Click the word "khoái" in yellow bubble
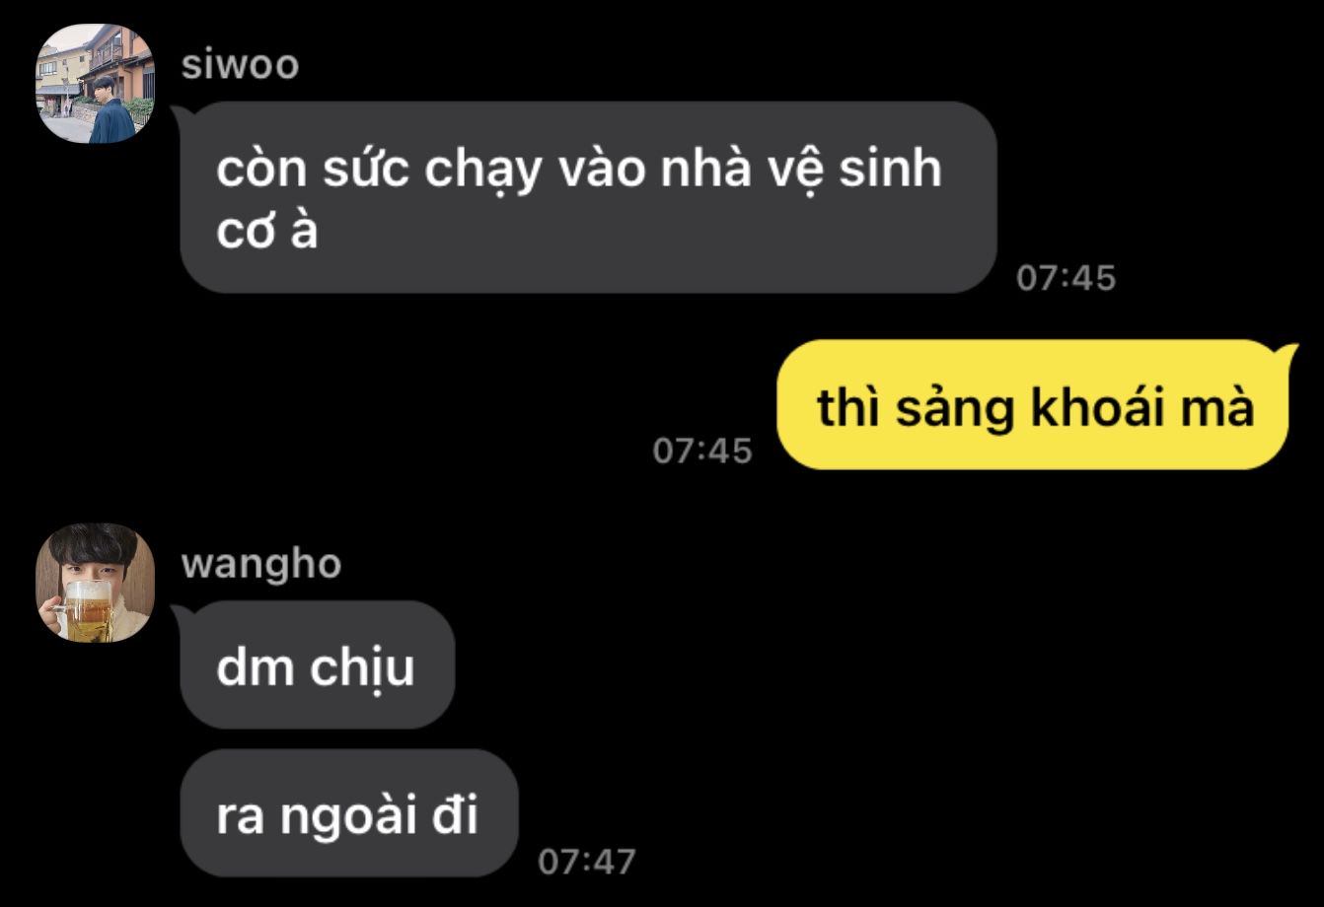 [1092, 406]
